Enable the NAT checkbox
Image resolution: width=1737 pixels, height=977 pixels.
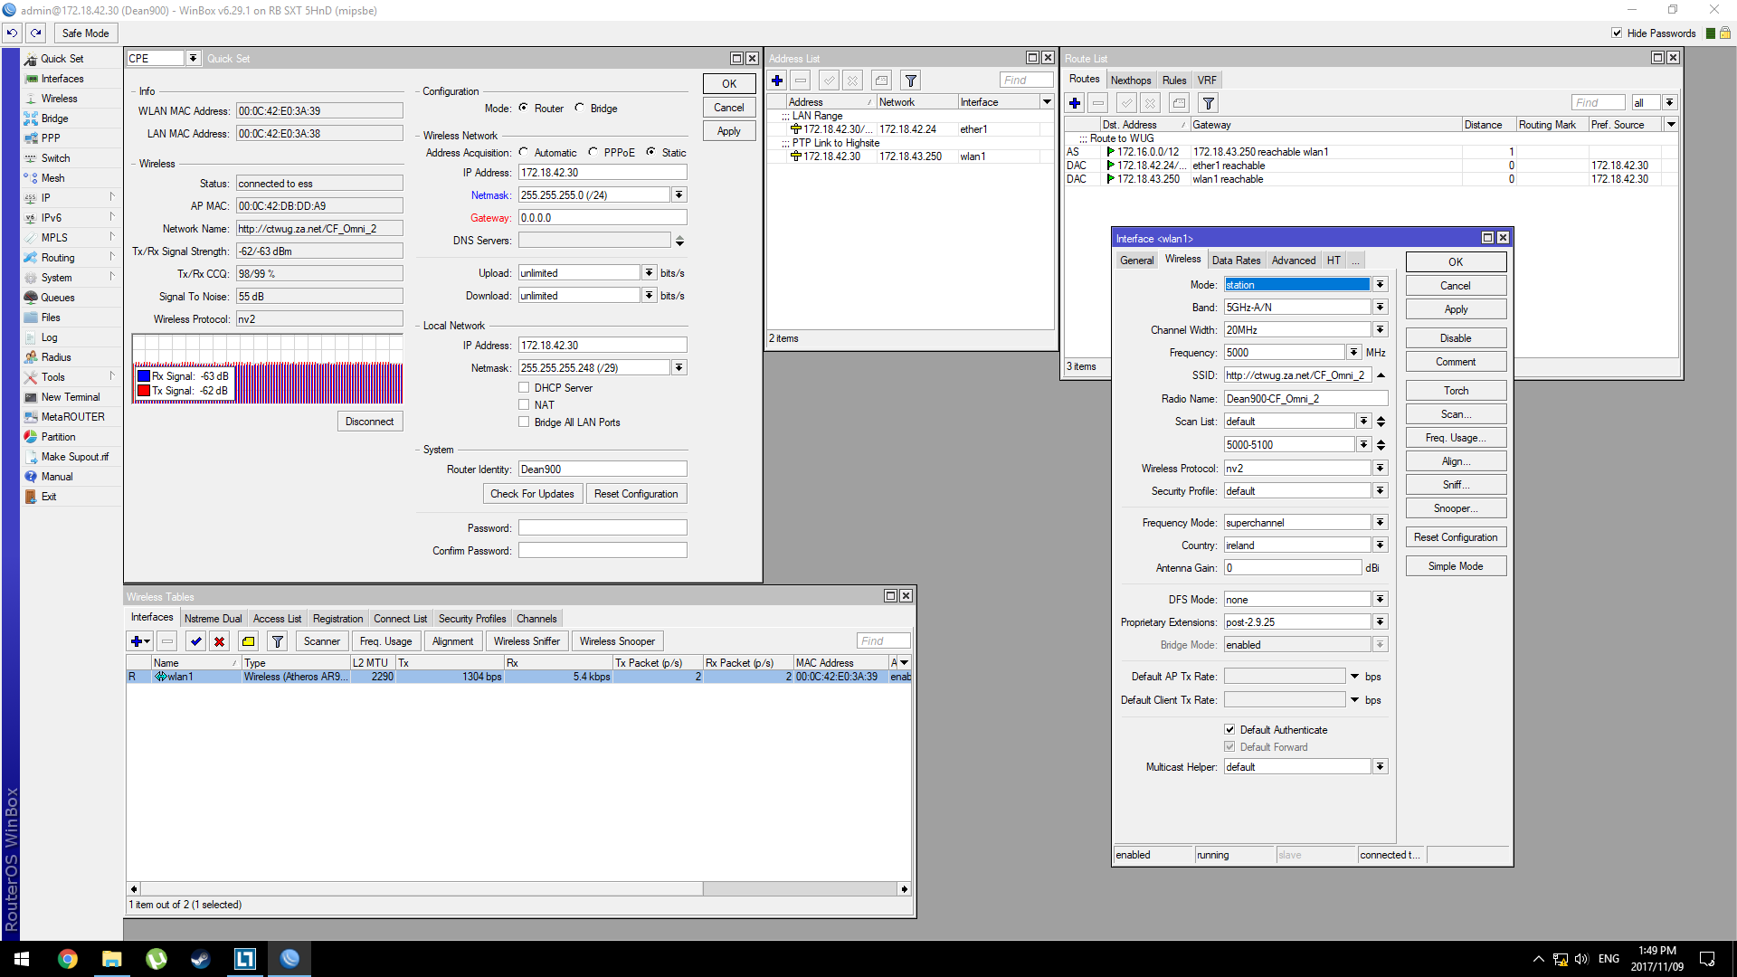tap(524, 405)
